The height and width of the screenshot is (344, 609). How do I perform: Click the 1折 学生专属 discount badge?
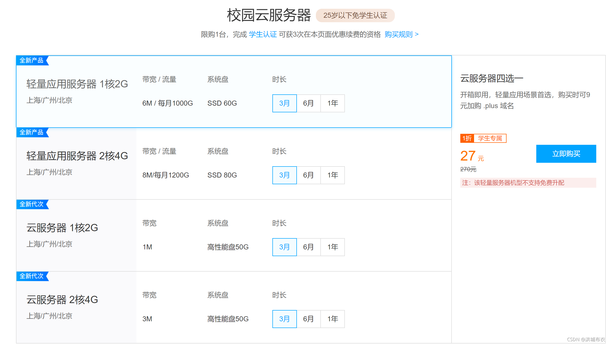click(x=483, y=138)
